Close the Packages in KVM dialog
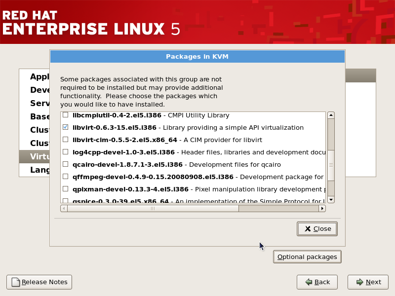The image size is (395, 296). [317, 229]
